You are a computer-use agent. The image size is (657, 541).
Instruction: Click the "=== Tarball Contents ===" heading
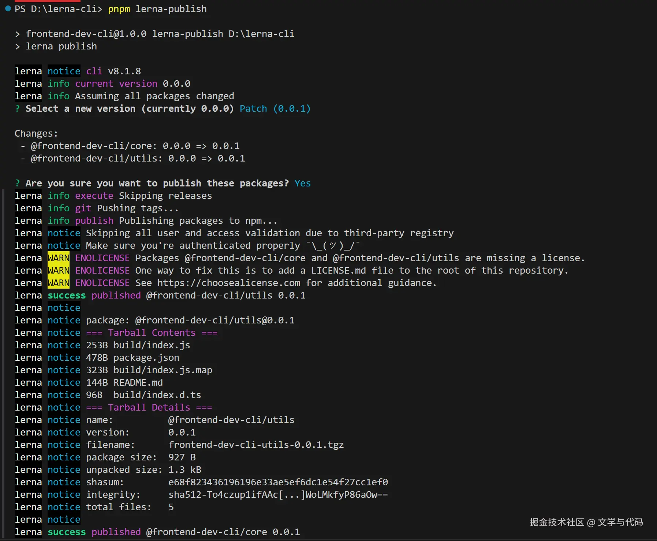[x=152, y=333]
